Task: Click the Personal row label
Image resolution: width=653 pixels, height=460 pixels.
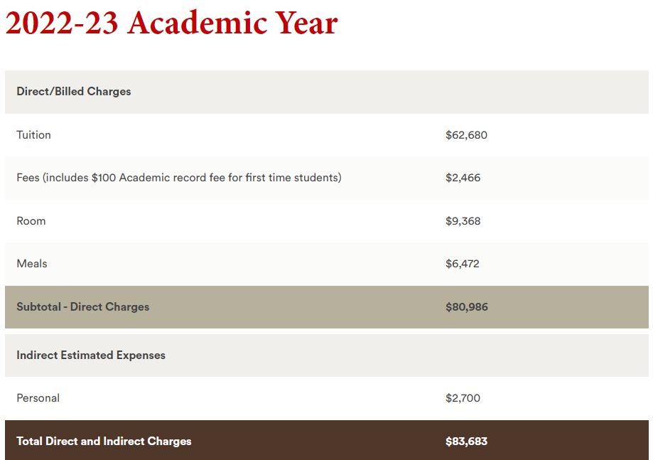Action: click(38, 398)
